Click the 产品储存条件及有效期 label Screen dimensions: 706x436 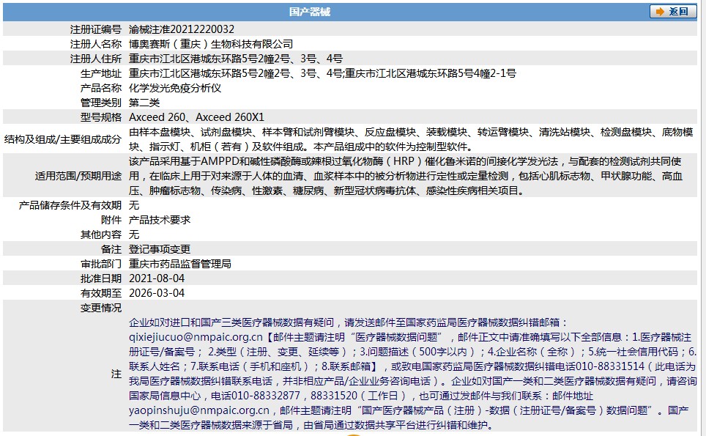(70, 205)
